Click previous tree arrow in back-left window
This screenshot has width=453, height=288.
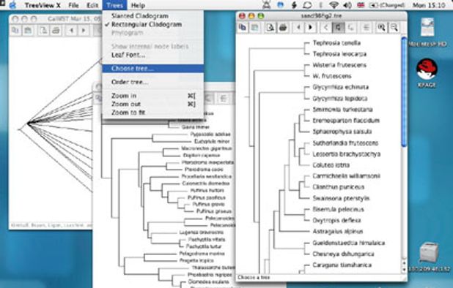coord(71,31)
